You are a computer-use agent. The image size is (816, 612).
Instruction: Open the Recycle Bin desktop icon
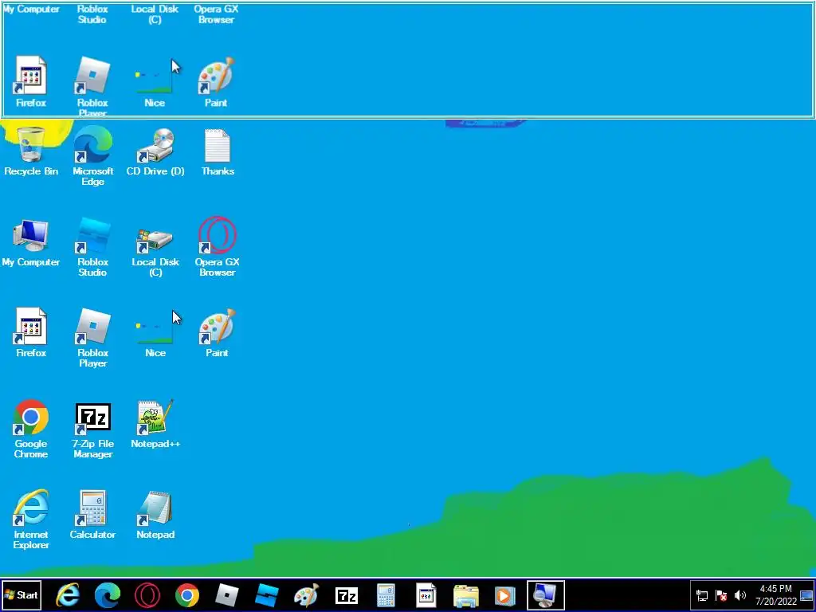click(31, 152)
